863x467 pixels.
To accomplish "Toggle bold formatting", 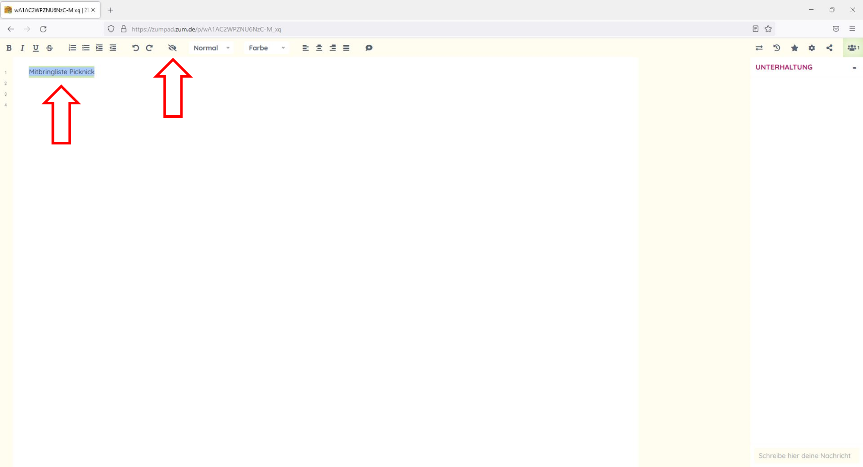I will [x=9, y=48].
